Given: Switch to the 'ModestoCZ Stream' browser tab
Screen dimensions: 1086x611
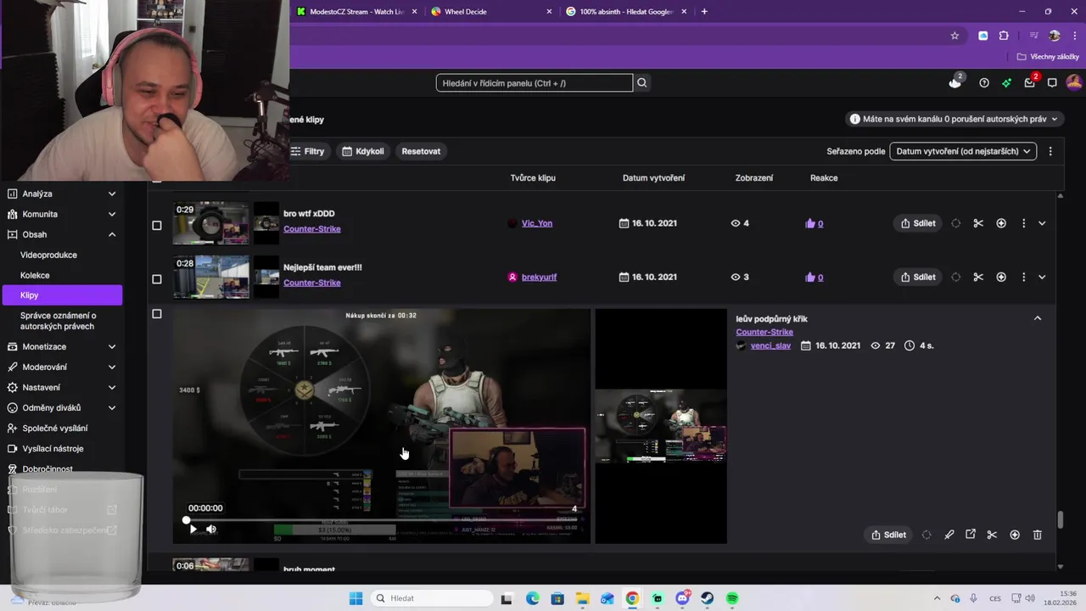Looking at the screenshot, I should click(x=355, y=12).
